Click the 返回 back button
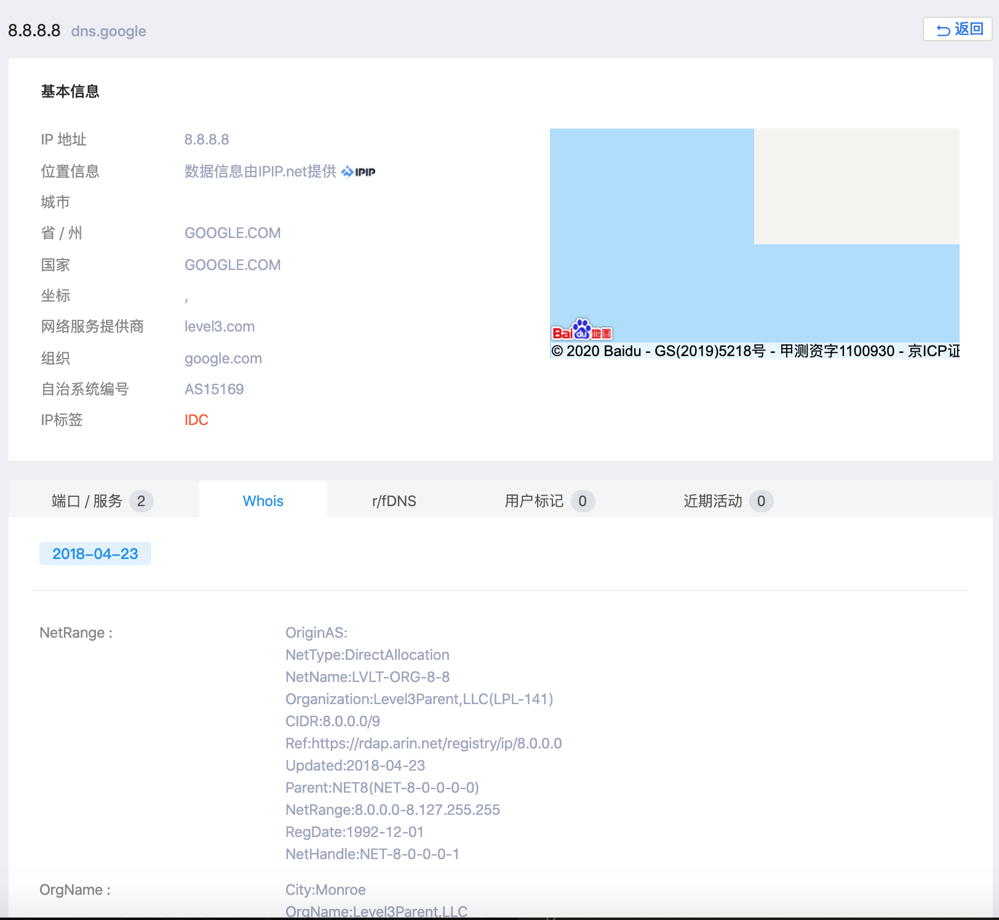The width and height of the screenshot is (999, 920). click(957, 29)
